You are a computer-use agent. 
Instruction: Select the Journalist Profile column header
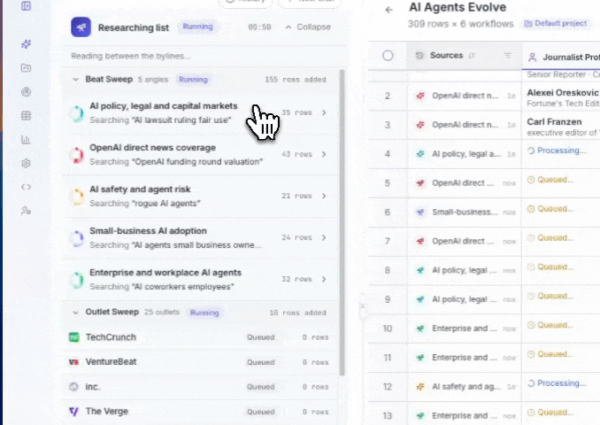pos(563,57)
